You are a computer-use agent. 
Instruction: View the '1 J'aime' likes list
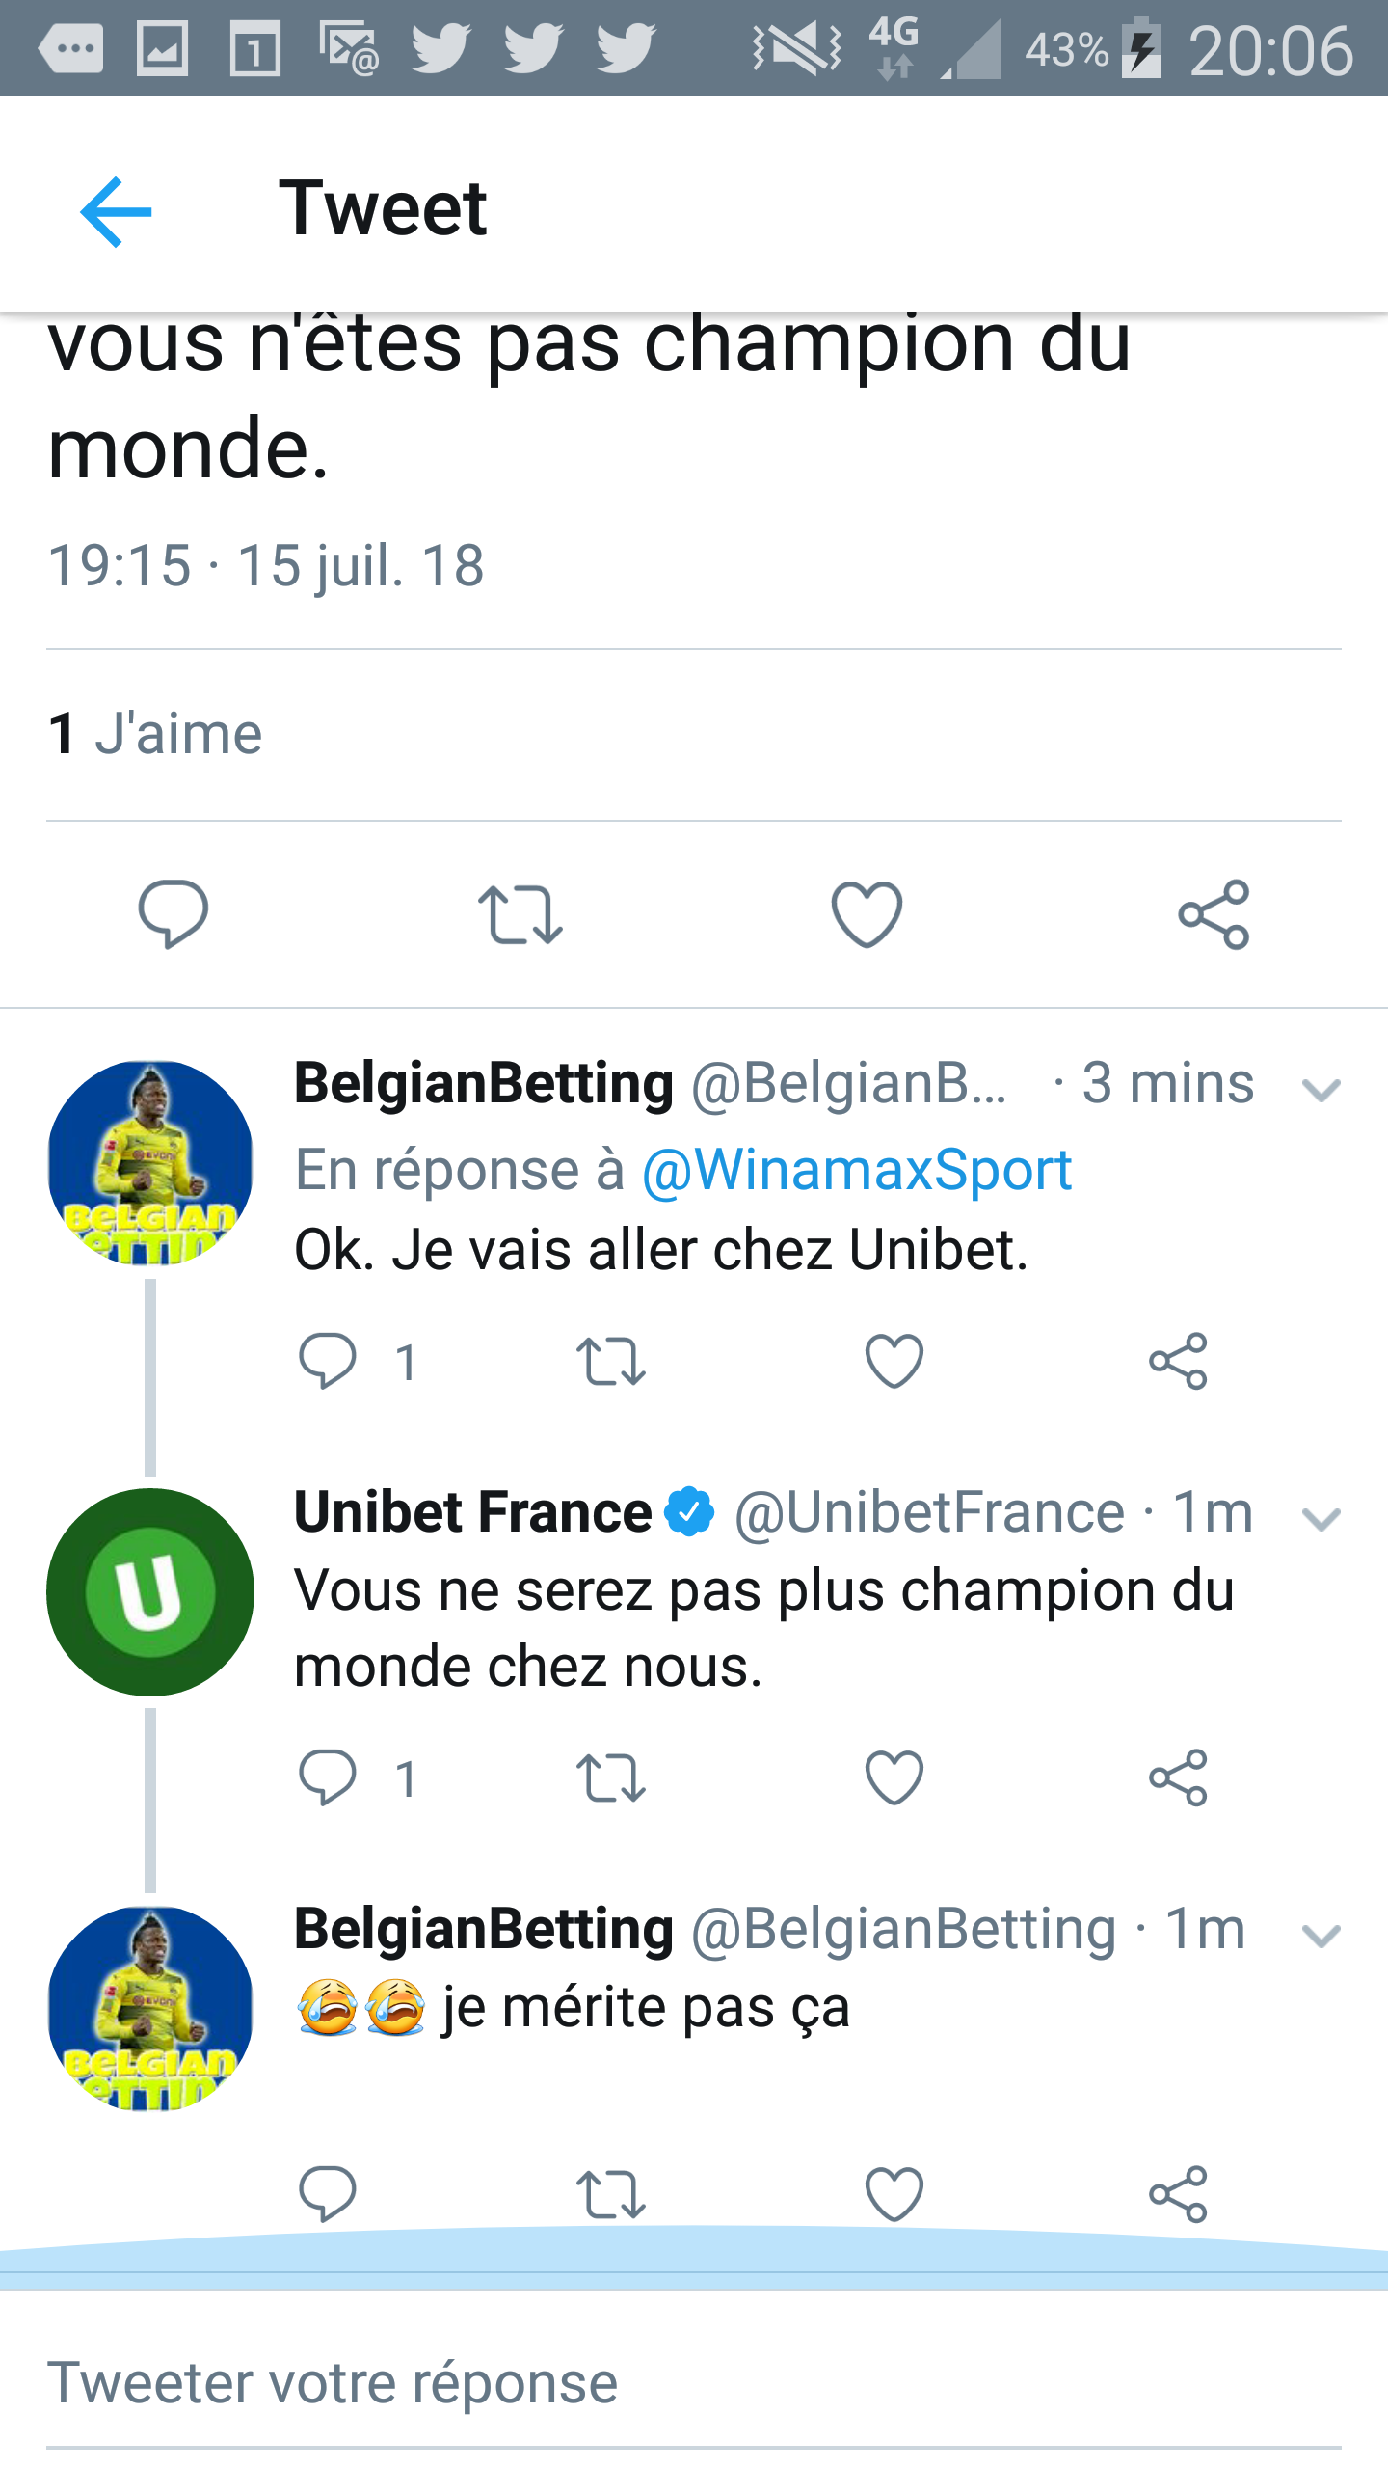coord(156,734)
